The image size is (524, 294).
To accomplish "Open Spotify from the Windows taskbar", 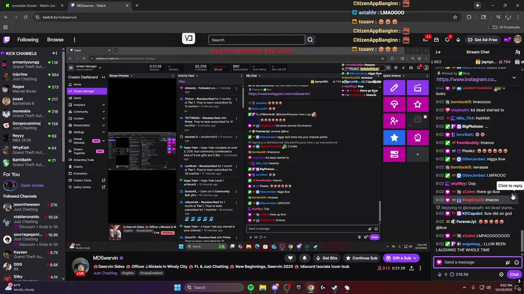I will coord(251,287).
